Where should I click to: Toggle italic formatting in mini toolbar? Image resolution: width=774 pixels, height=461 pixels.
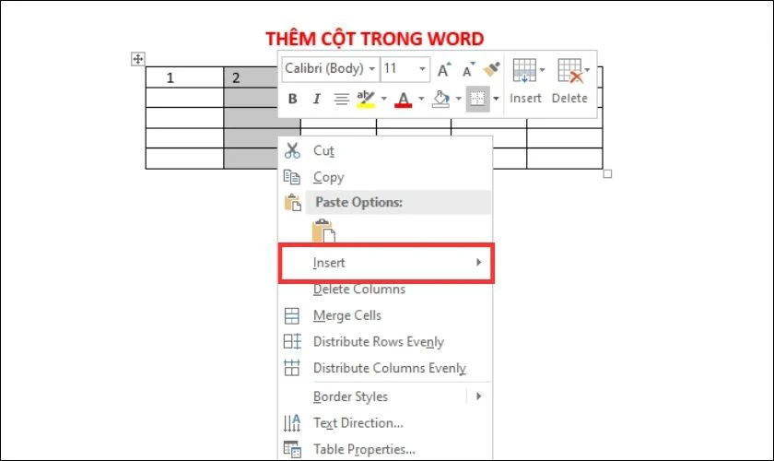(316, 99)
